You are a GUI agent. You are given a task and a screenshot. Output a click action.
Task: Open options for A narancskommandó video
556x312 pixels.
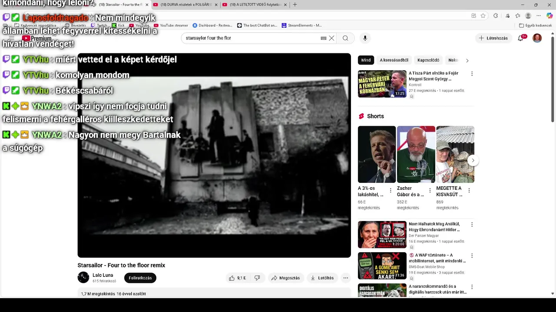pos(472,287)
